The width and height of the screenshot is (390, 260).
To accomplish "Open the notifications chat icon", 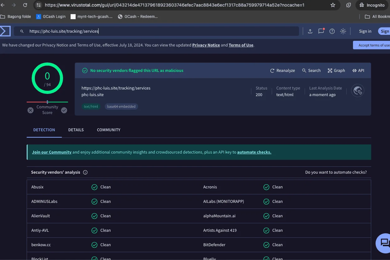I will 321,31.
